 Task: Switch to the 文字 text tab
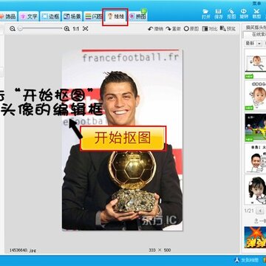tap(29, 17)
